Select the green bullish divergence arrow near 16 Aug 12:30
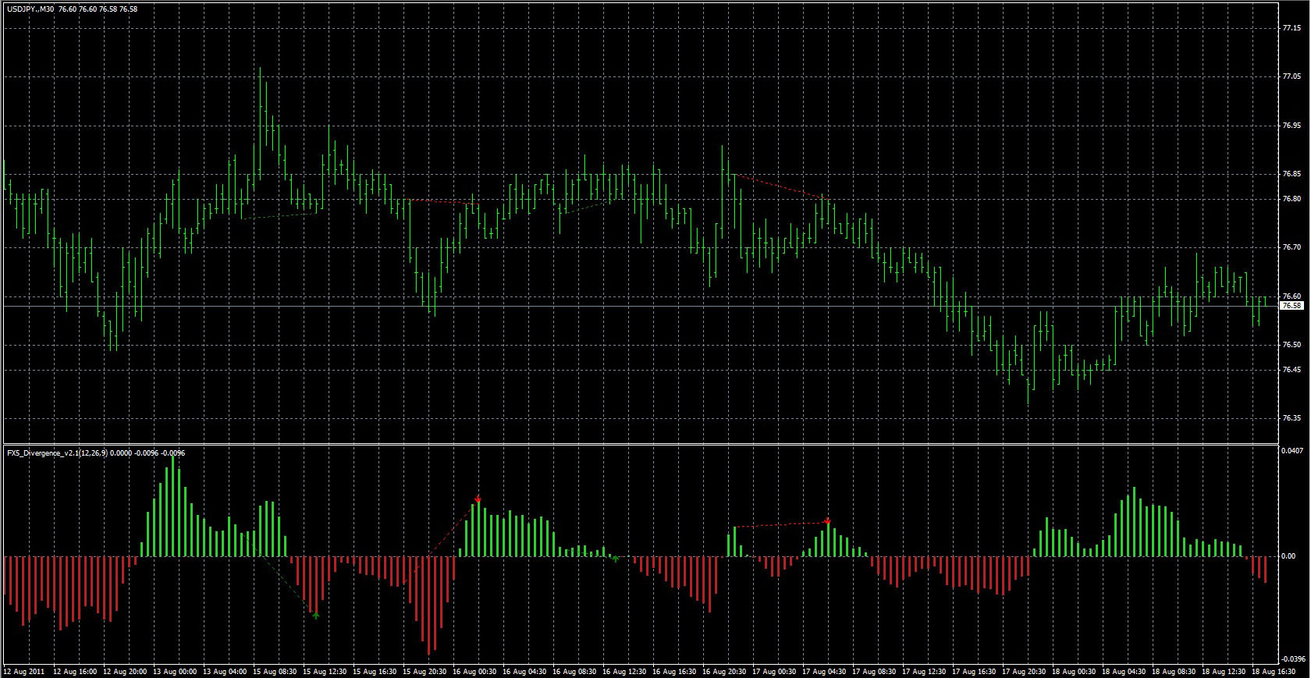Screen dimensions: 1311x678 616,559
